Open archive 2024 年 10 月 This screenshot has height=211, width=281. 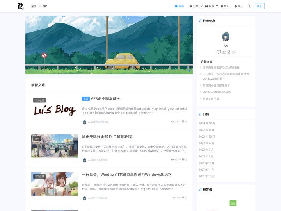pos(207,123)
